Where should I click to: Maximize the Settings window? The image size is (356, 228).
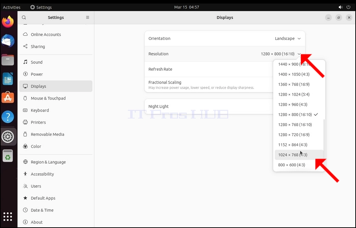339,17
